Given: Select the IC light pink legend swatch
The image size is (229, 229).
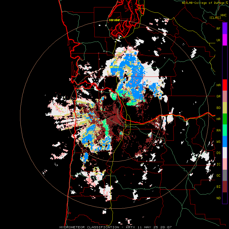Looking at the screenshot, I should 225,164.
